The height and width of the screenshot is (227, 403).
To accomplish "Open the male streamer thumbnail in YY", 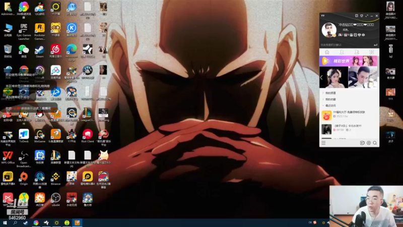I will point(363,77).
